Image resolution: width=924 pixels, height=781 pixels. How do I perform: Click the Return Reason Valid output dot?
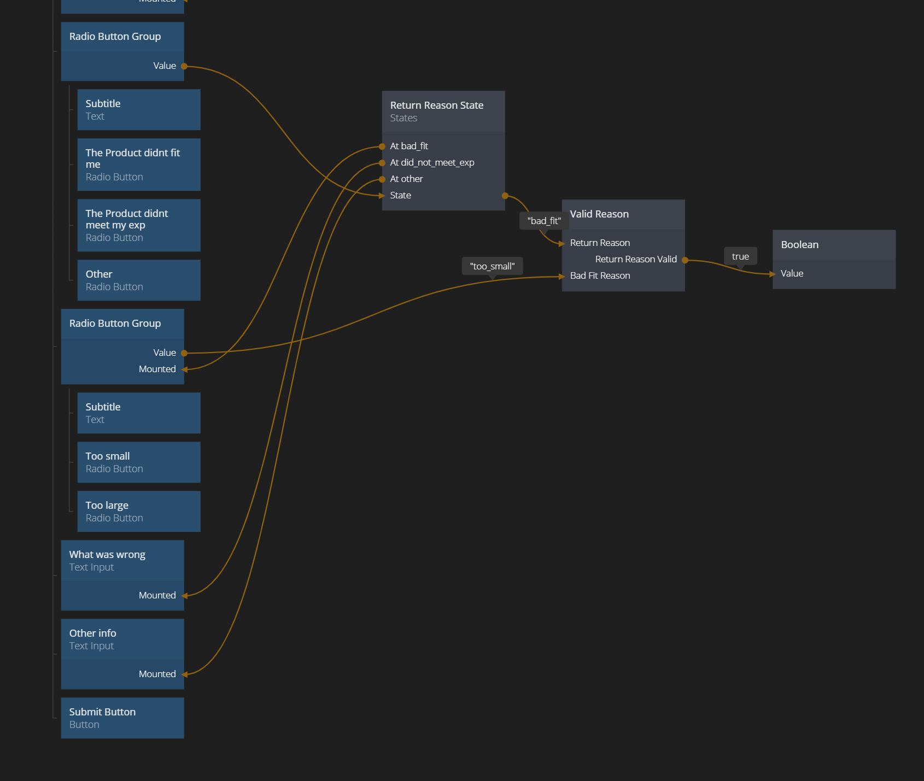click(685, 260)
